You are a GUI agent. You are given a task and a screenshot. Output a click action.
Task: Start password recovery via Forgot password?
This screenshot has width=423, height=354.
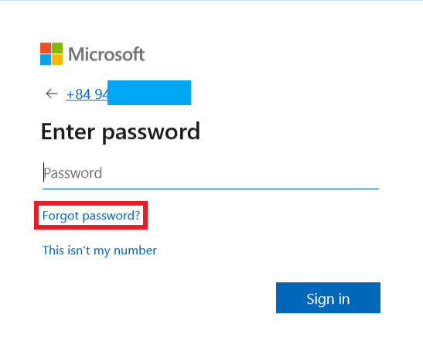click(91, 216)
